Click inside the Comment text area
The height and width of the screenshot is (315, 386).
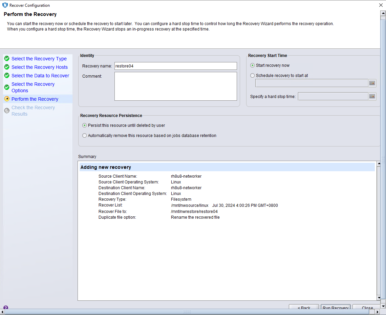175,86
